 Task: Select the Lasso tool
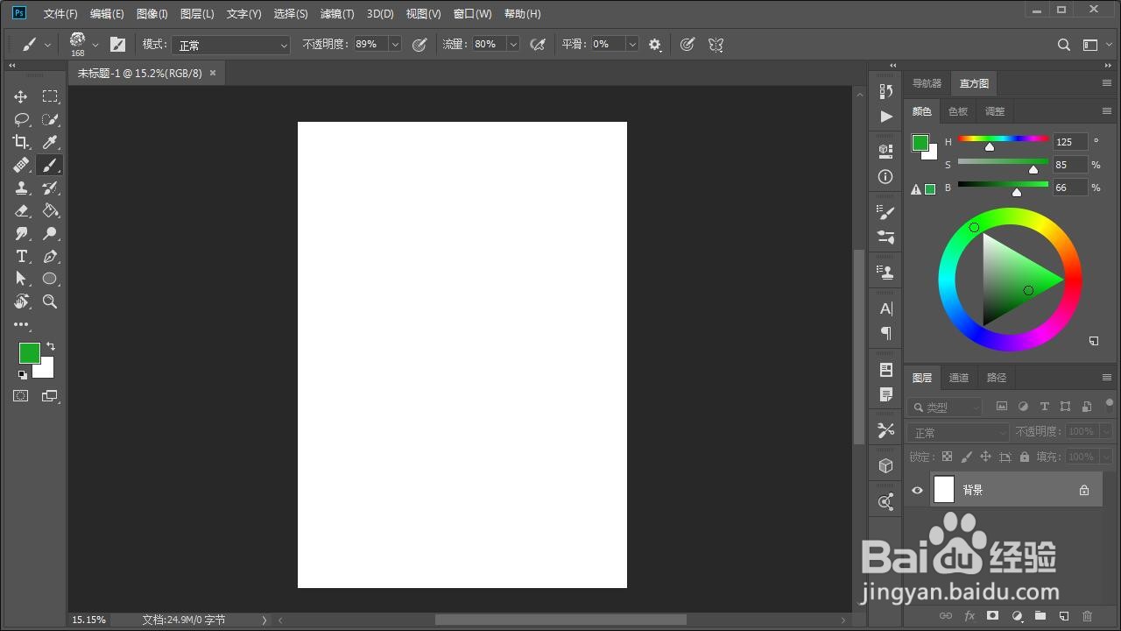[21, 119]
